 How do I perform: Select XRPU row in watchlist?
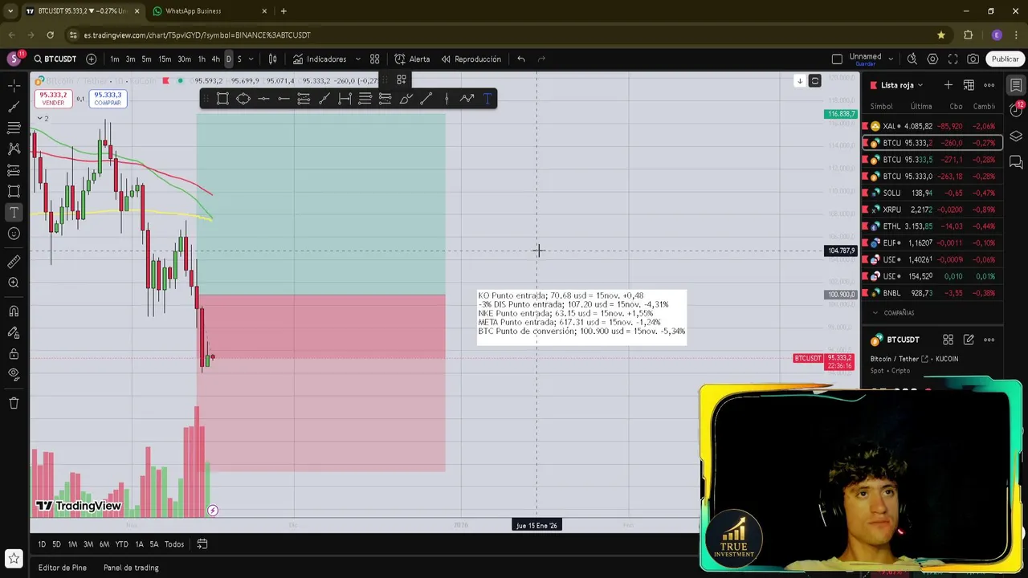tap(932, 210)
